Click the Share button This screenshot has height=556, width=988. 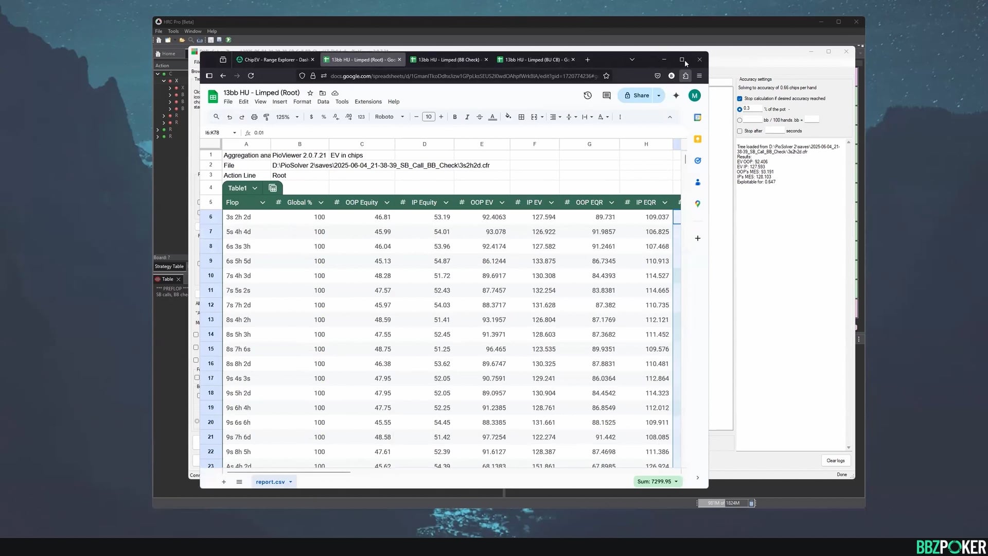click(x=637, y=95)
